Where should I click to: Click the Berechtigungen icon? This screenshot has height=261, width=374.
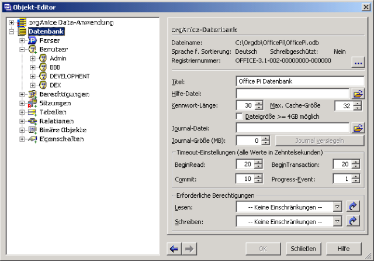pyautogui.click(x=33, y=94)
